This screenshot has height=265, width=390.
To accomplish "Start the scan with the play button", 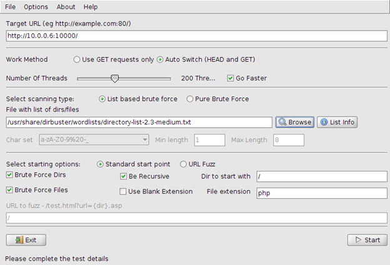I will coord(367,239).
